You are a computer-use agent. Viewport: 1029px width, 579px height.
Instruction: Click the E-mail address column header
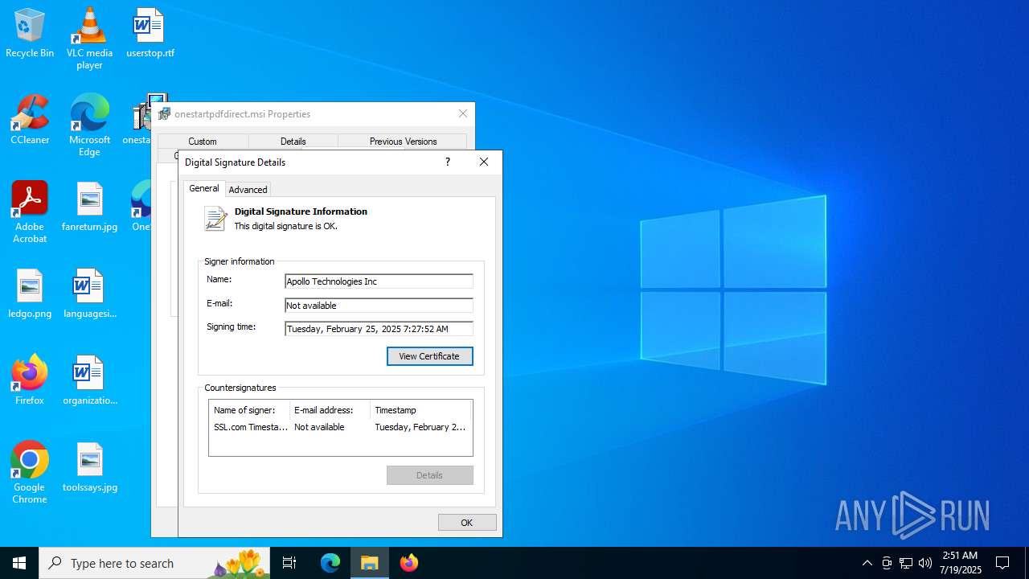coord(330,410)
